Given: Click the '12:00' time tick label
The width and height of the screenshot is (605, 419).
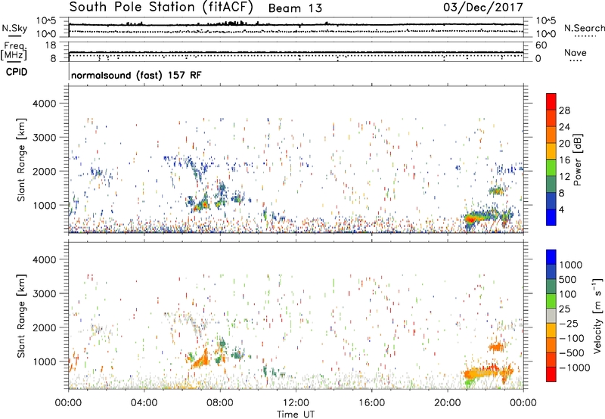Looking at the screenshot, I should pyautogui.click(x=296, y=403).
